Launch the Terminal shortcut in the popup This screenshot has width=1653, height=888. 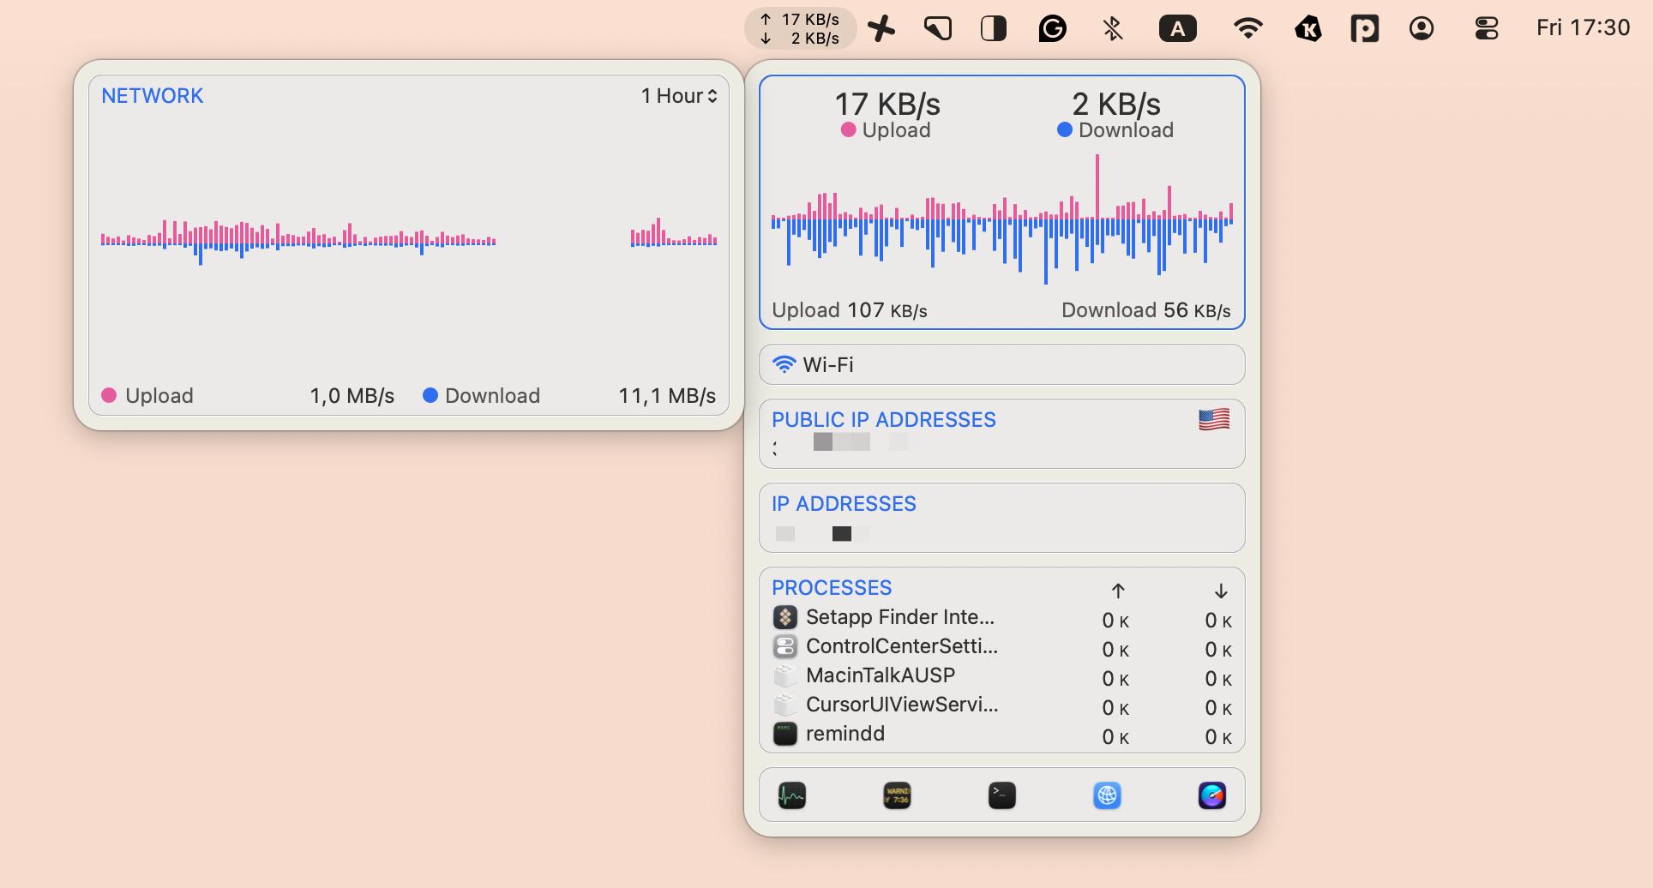tap(1001, 795)
